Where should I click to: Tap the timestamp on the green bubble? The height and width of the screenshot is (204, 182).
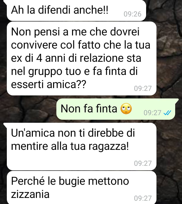coord(152,113)
